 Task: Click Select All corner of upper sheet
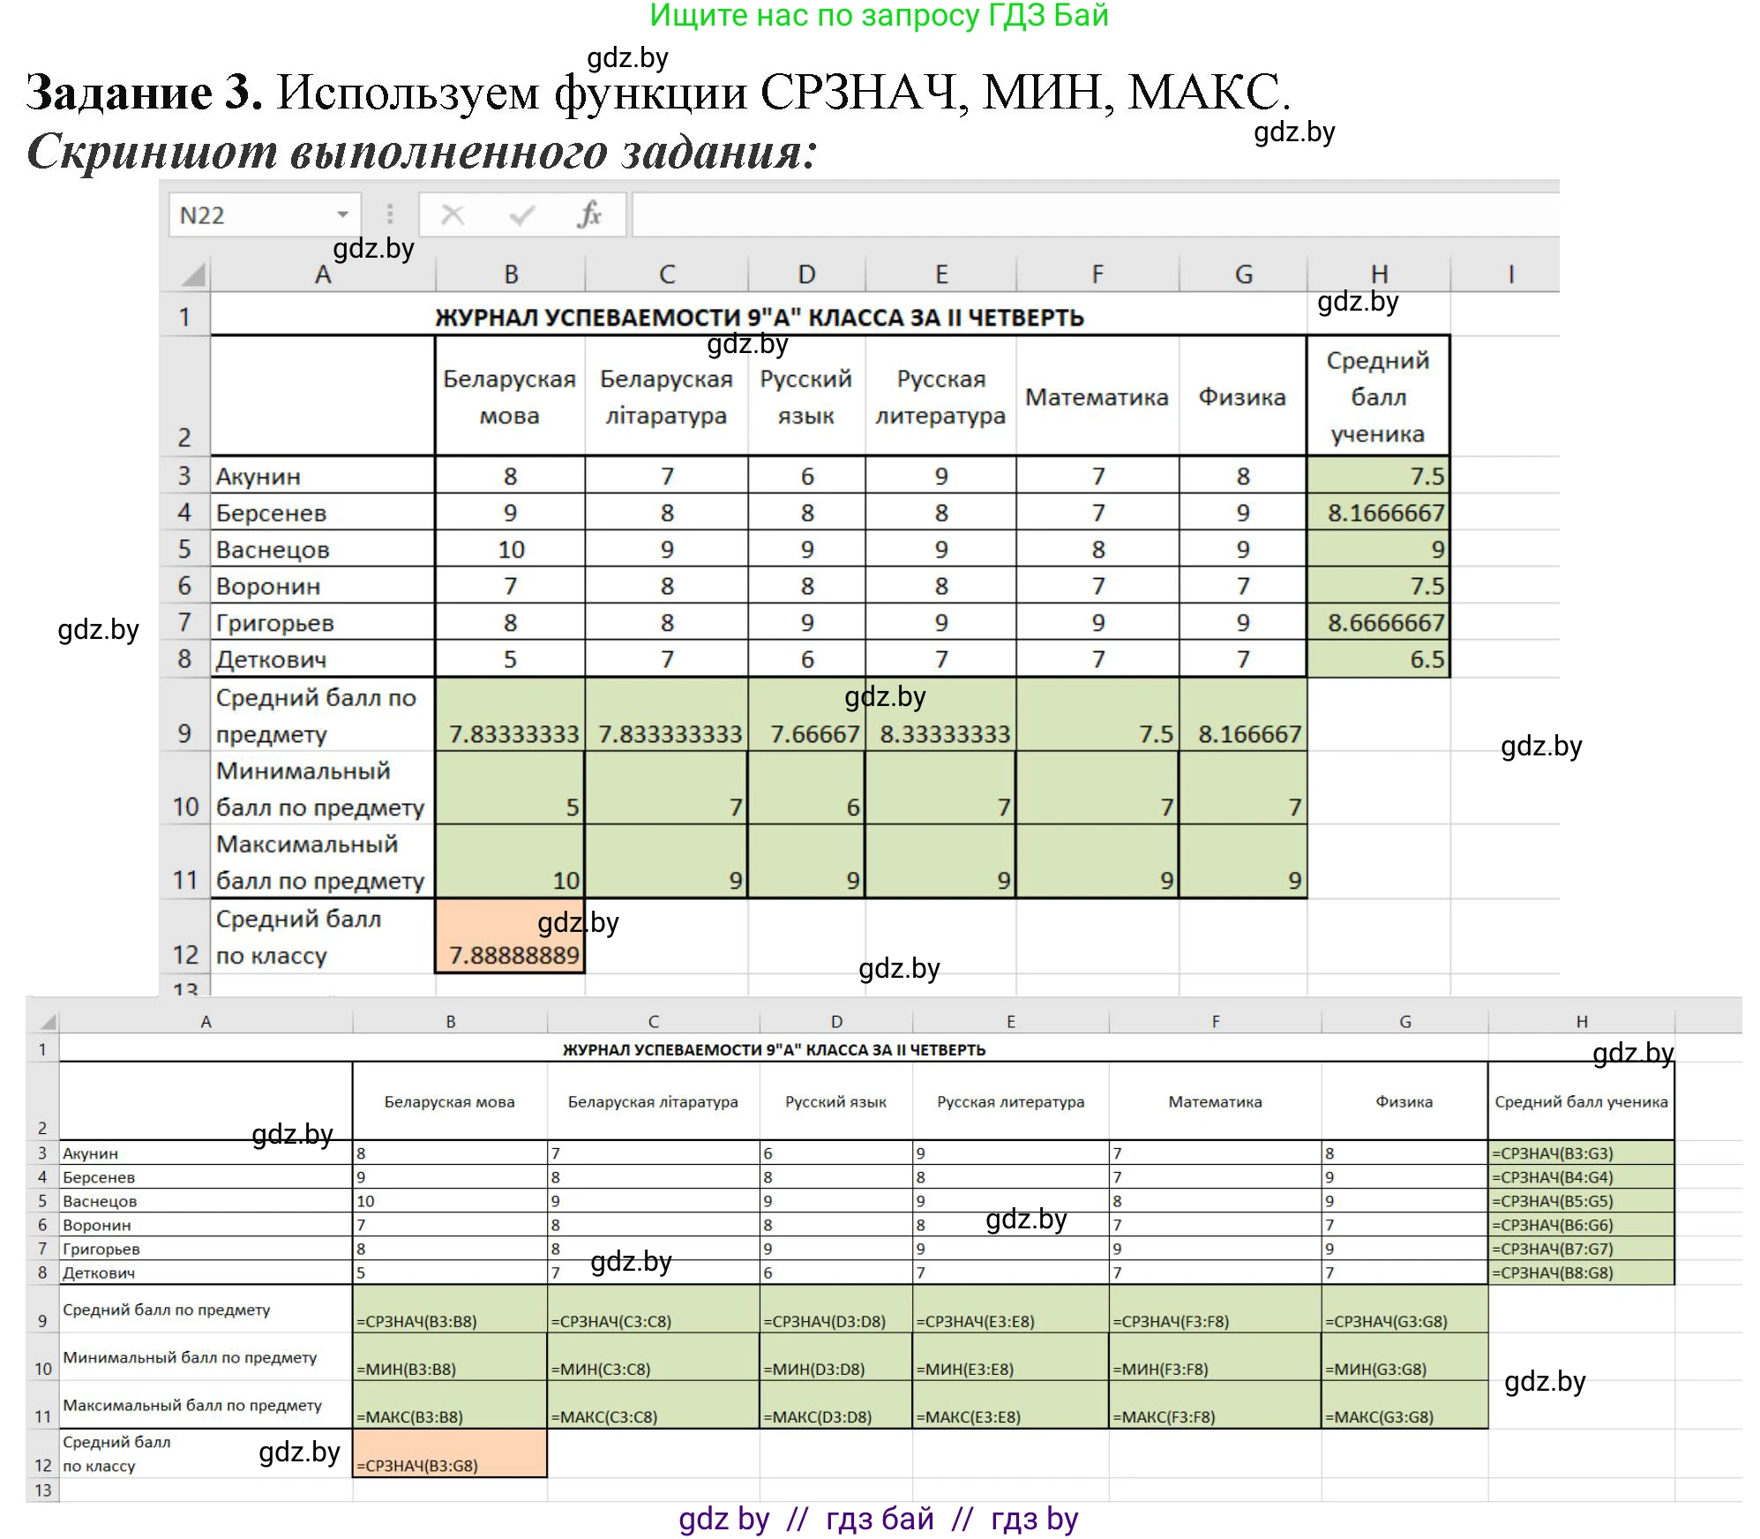[193, 274]
